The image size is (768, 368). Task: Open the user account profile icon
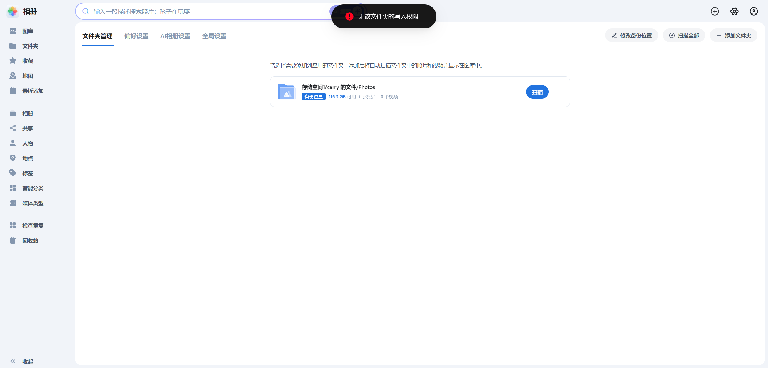(x=754, y=11)
